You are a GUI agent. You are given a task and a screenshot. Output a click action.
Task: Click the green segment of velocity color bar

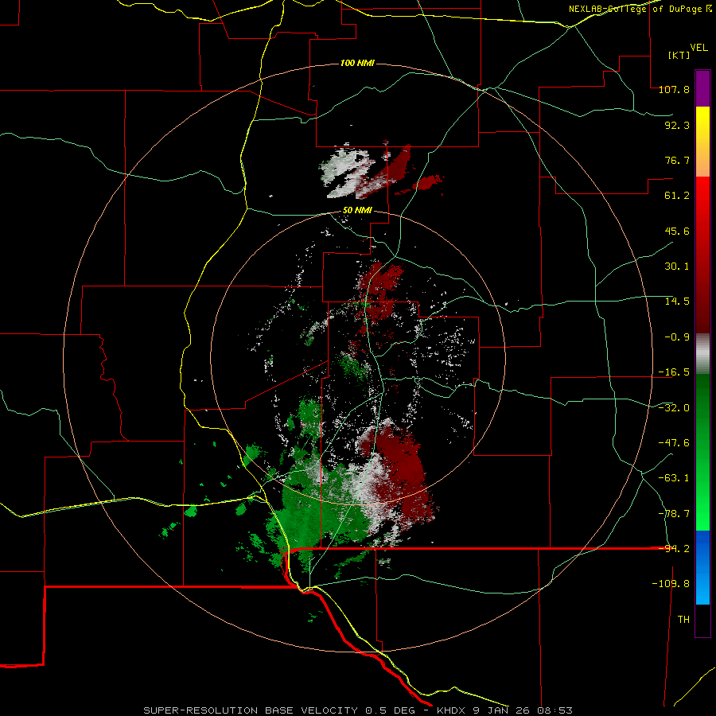pos(702,452)
